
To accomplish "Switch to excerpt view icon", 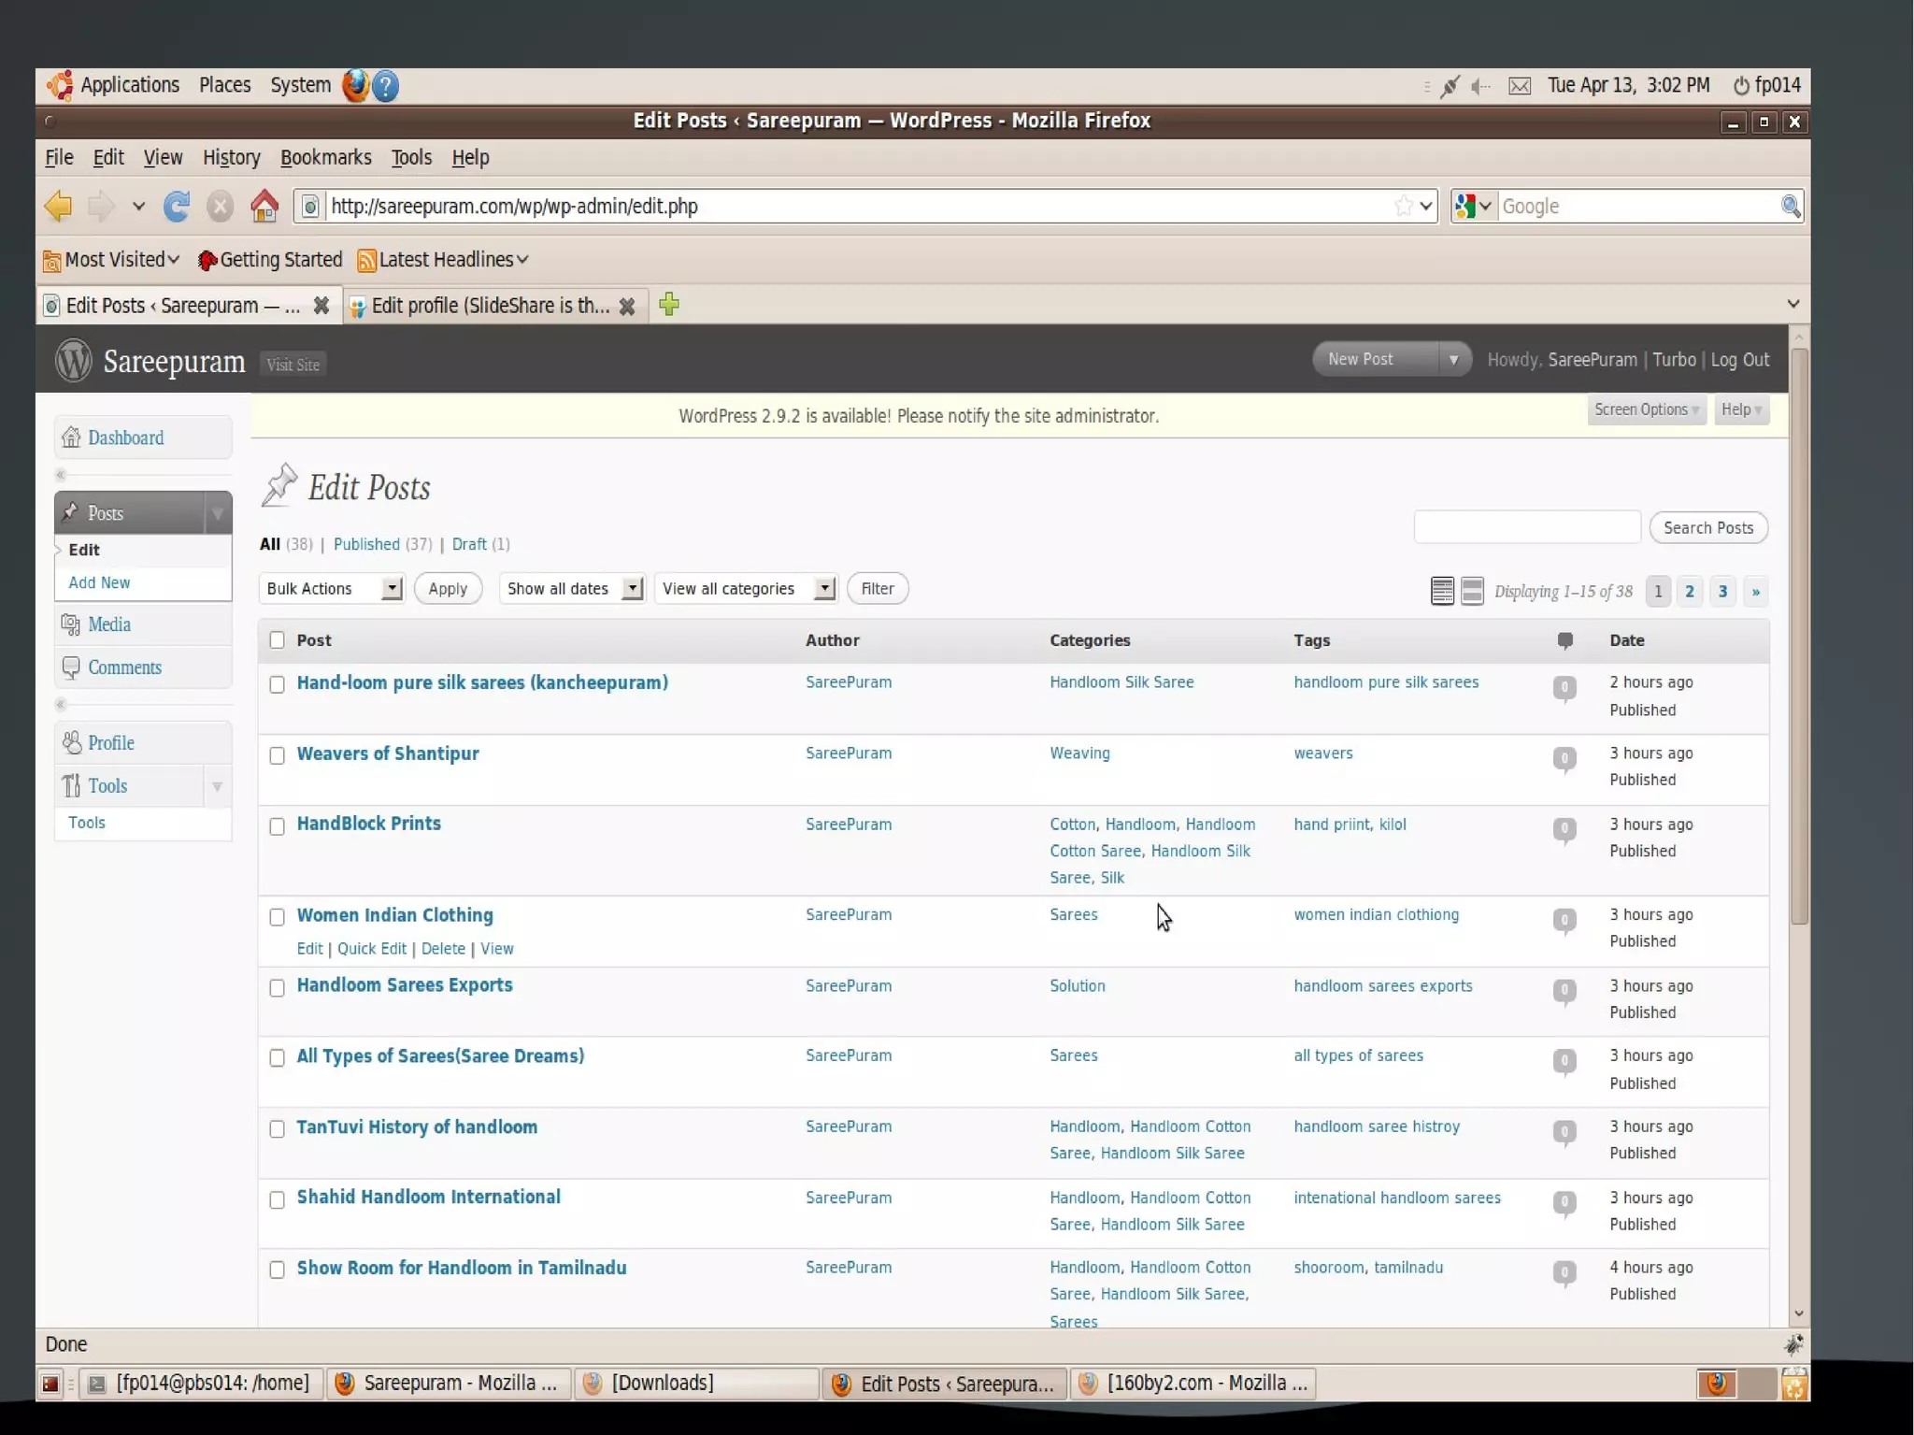I will point(1472,591).
